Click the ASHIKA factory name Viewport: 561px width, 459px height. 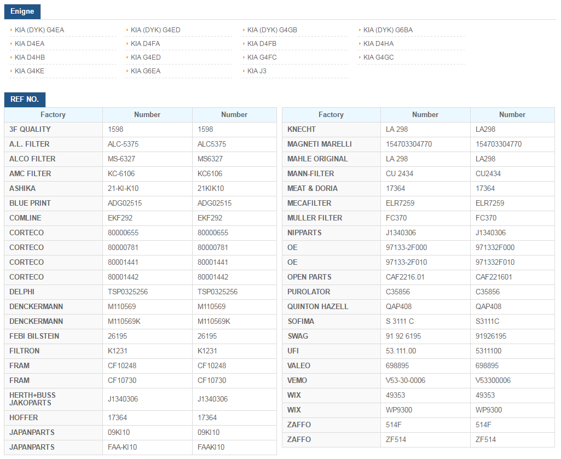pyautogui.click(x=22, y=189)
